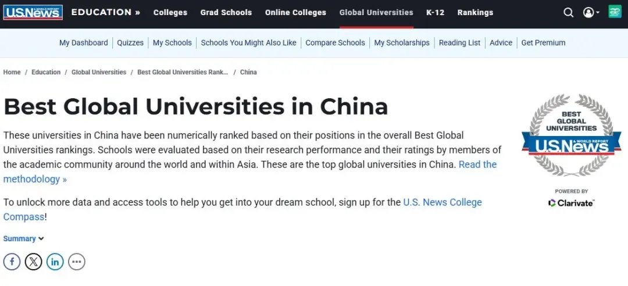Open My Scholarships link
Screen dimensions: 628x286
pos(402,43)
